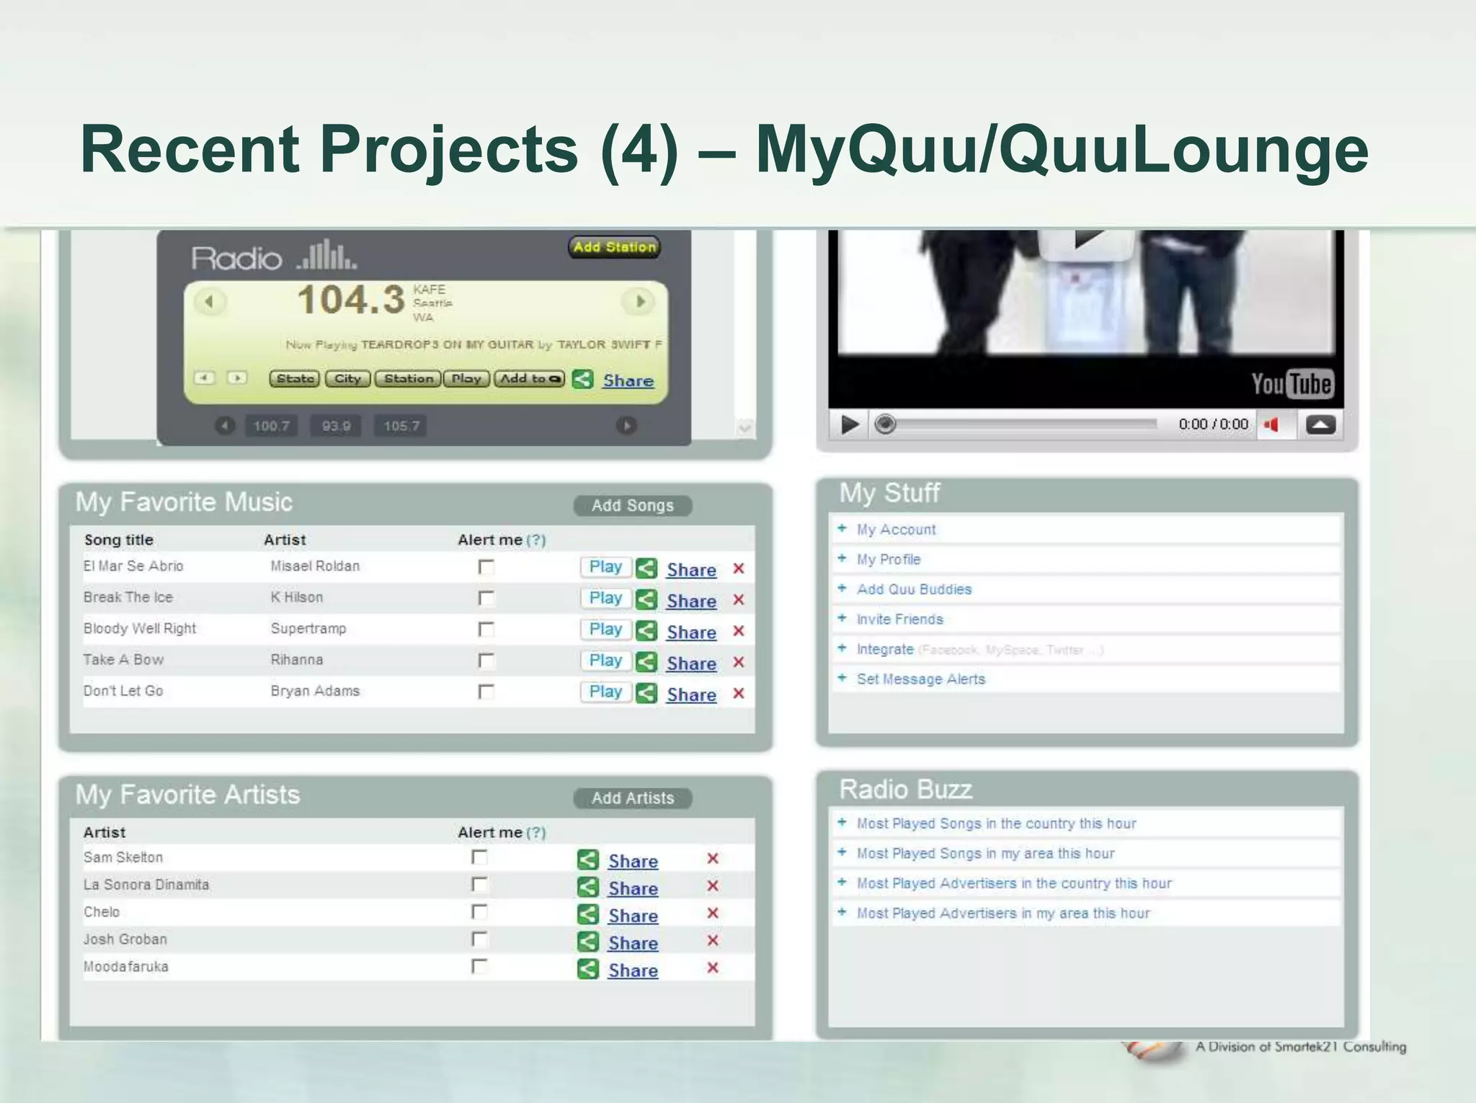Click green share icon for El Mar Se Abrio
Image resolution: width=1476 pixels, height=1103 pixels.
tap(646, 568)
